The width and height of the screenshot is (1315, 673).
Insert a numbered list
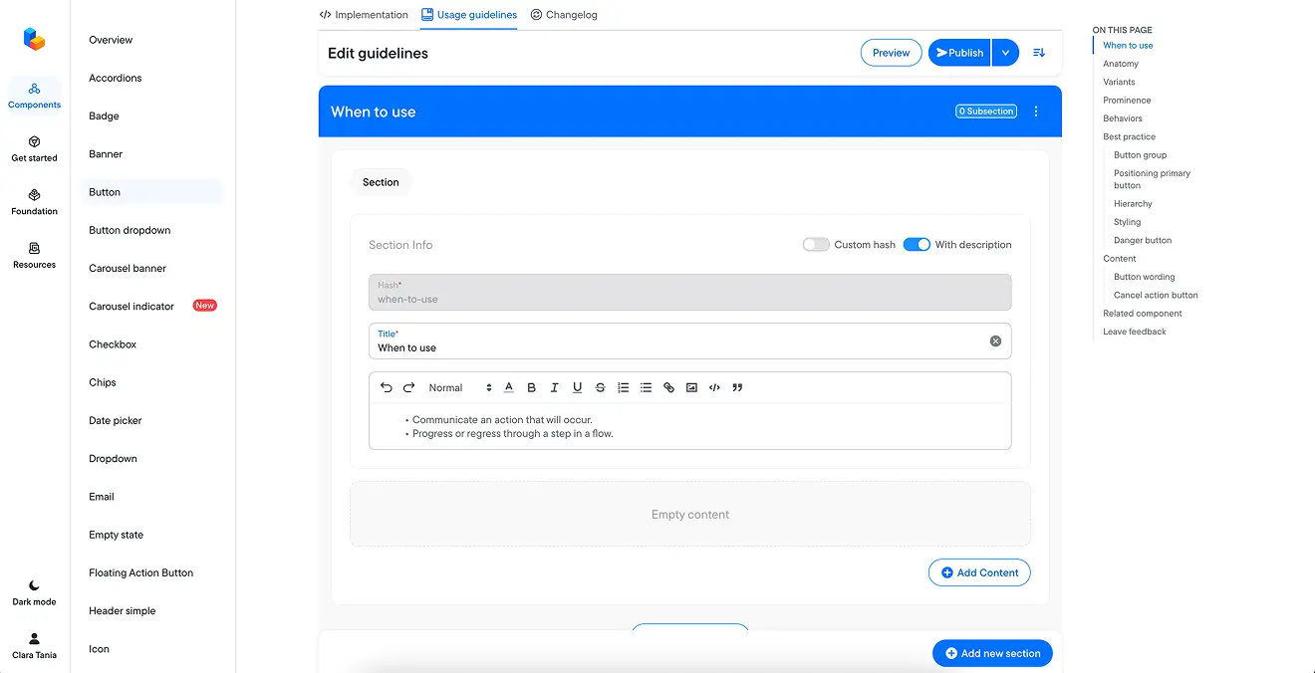[624, 388]
